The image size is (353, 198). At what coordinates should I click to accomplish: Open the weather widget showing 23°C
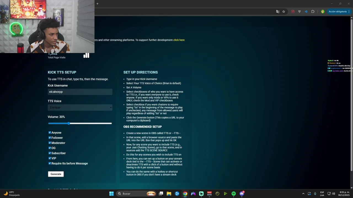click(x=12, y=194)
